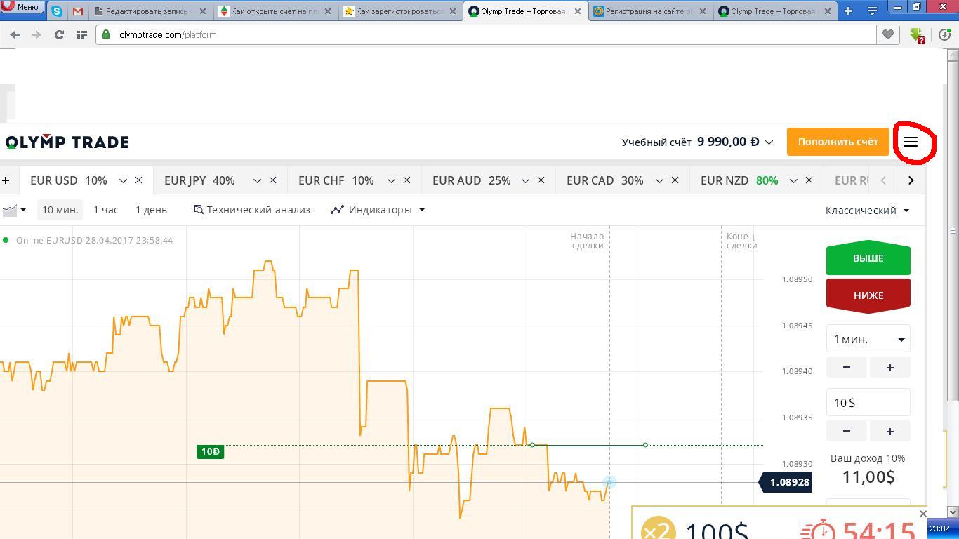Screen dimensions: 959x539
Task: Select the EUR JPY asset tab
Action: (199, 180)
